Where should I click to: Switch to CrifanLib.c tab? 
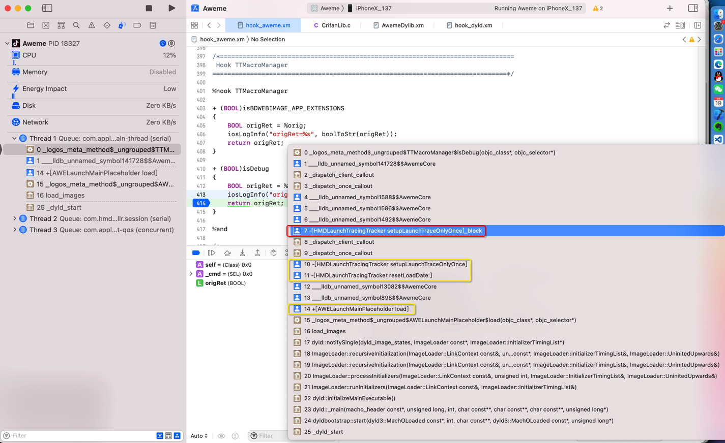pyautogui.click(x=332, y=25)
